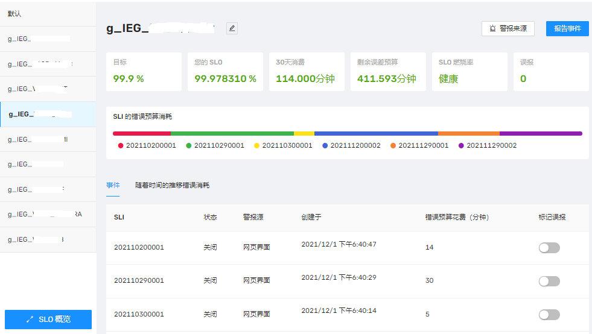This screenshot has height=334, width=592.
Task: Select the 默认 item in the sidebar
Action: [48, 14]
